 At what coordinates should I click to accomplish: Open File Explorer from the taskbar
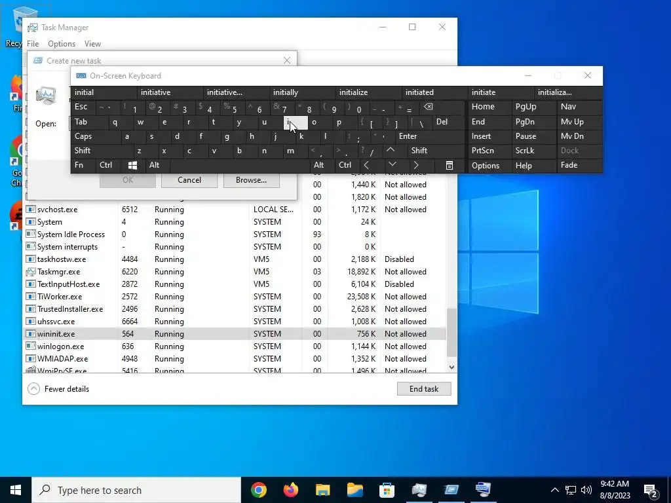(322, 490)
